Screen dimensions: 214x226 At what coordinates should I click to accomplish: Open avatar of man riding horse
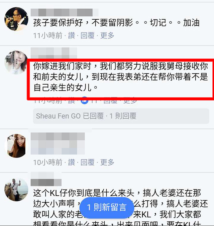[x=16, y=190]
